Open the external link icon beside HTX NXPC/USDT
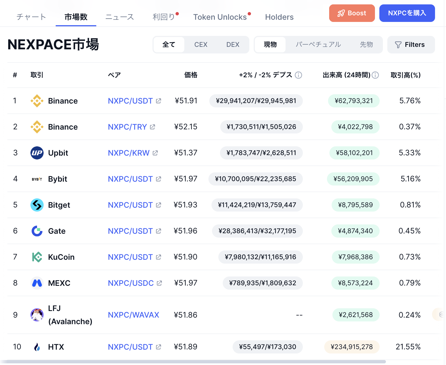Image resolution: width=446 pixels, height=365 pixels. coord(159,347)
